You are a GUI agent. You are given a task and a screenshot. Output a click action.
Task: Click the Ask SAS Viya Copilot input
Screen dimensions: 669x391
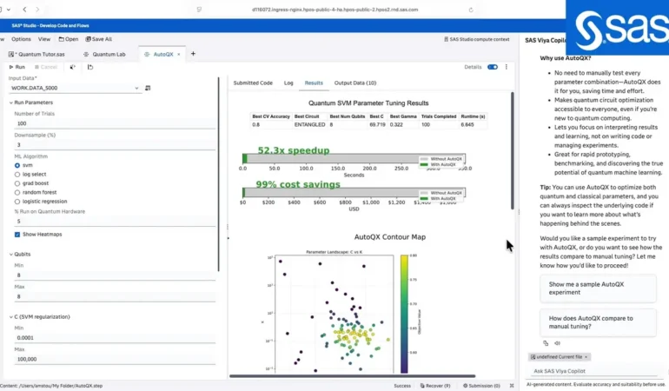click(596, 371)
